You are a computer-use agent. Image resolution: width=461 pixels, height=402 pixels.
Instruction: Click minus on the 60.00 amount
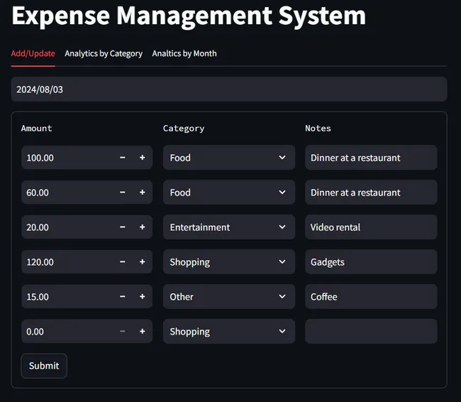click(123, 192)
